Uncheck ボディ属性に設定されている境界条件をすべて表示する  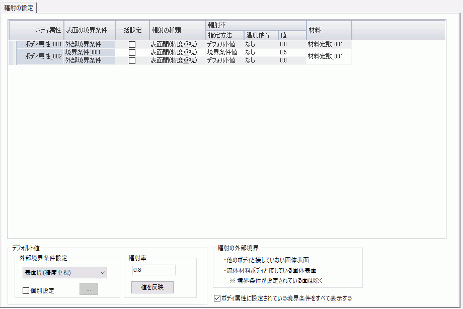tap(217, 298)
